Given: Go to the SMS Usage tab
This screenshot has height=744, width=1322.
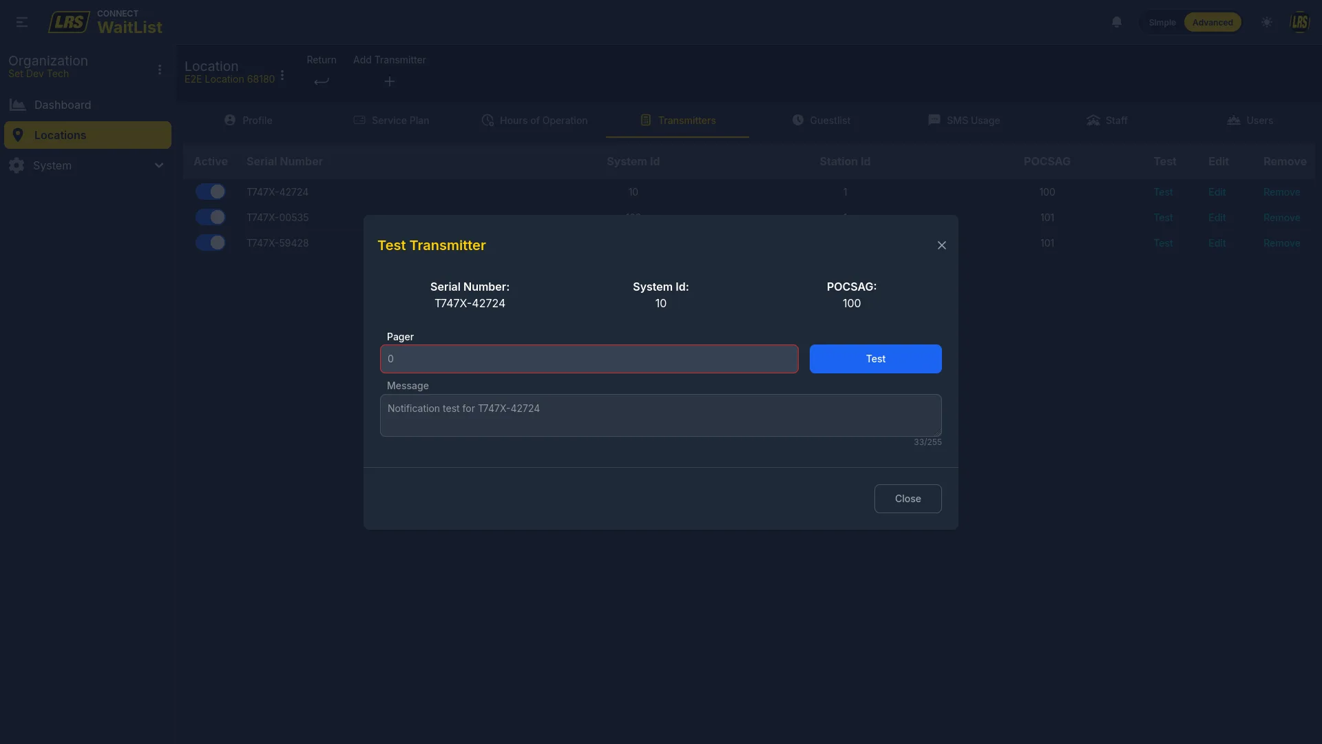Looking at the screenshot, I should (x=964, y=120).
